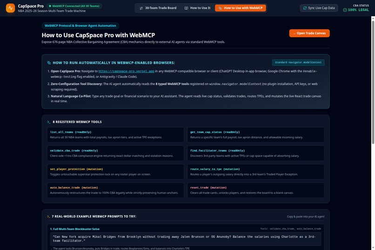Image resolution: width=375 pixels, height=250 pixels.
Task: Select the How to Use with WebMCP tab
Action: 241,8
